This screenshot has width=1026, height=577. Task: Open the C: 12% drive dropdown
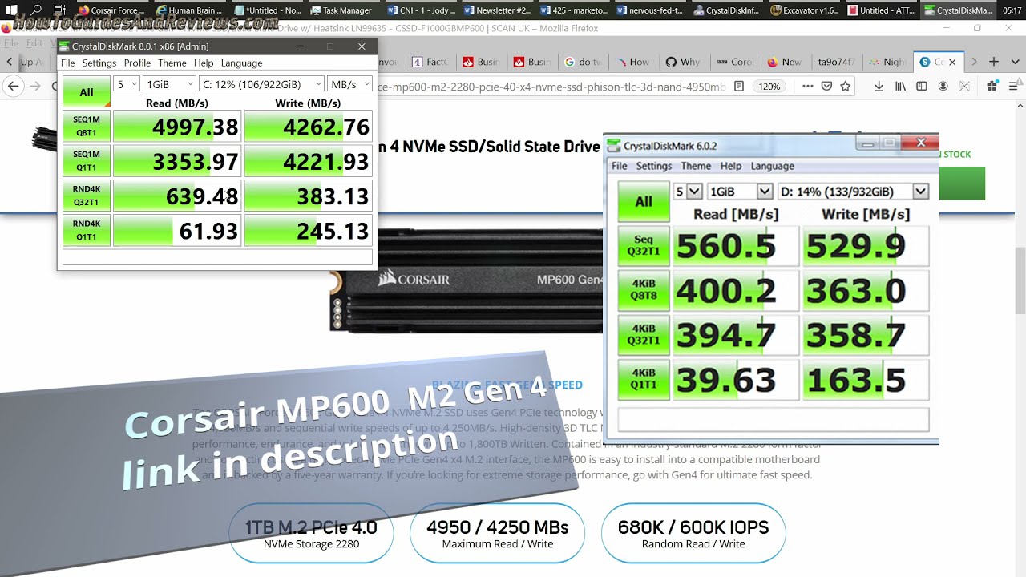pos(261,84)
